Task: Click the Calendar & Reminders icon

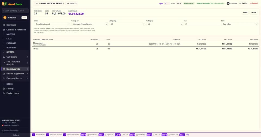Action: tap(4, 30)
